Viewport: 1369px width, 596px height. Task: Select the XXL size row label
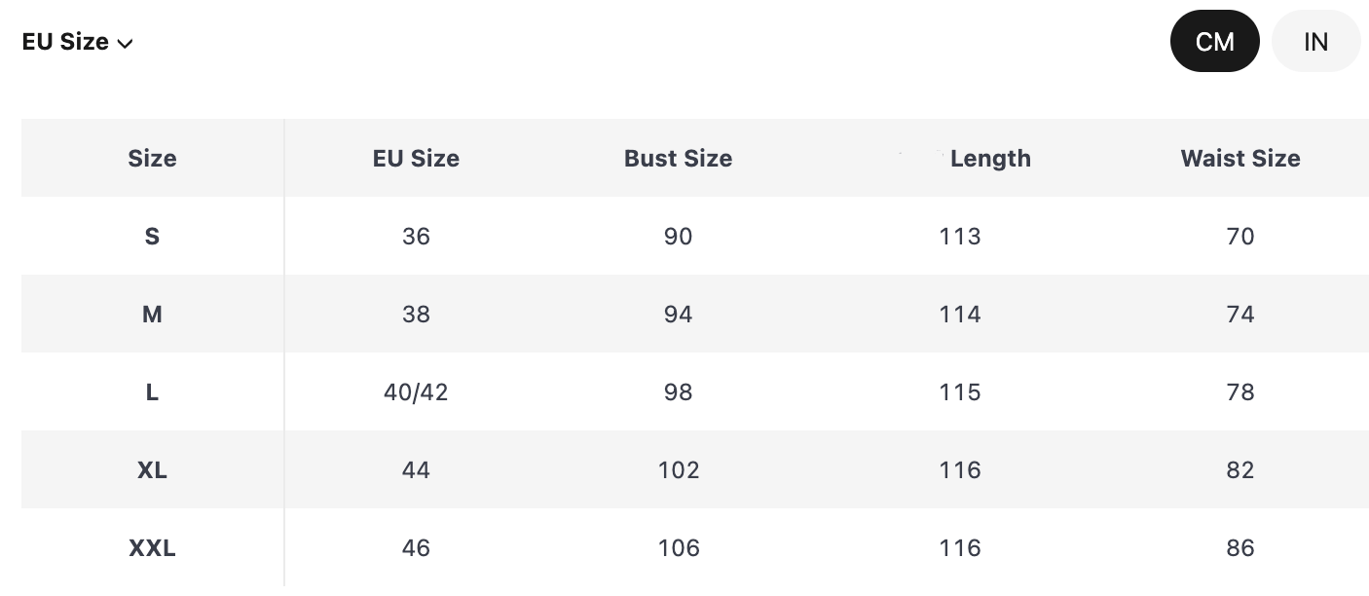(152, 547)
